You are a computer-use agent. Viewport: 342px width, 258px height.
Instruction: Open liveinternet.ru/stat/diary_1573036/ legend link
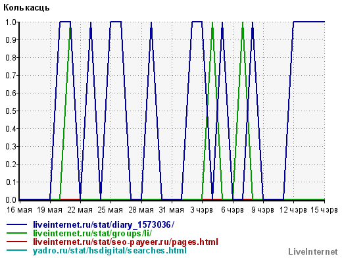click(103, 224)
